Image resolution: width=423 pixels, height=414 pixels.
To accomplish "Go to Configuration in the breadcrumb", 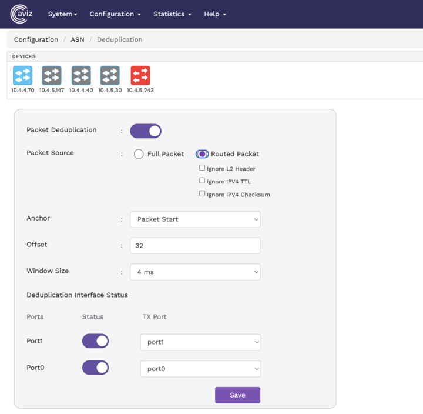I will click(36, 40).
